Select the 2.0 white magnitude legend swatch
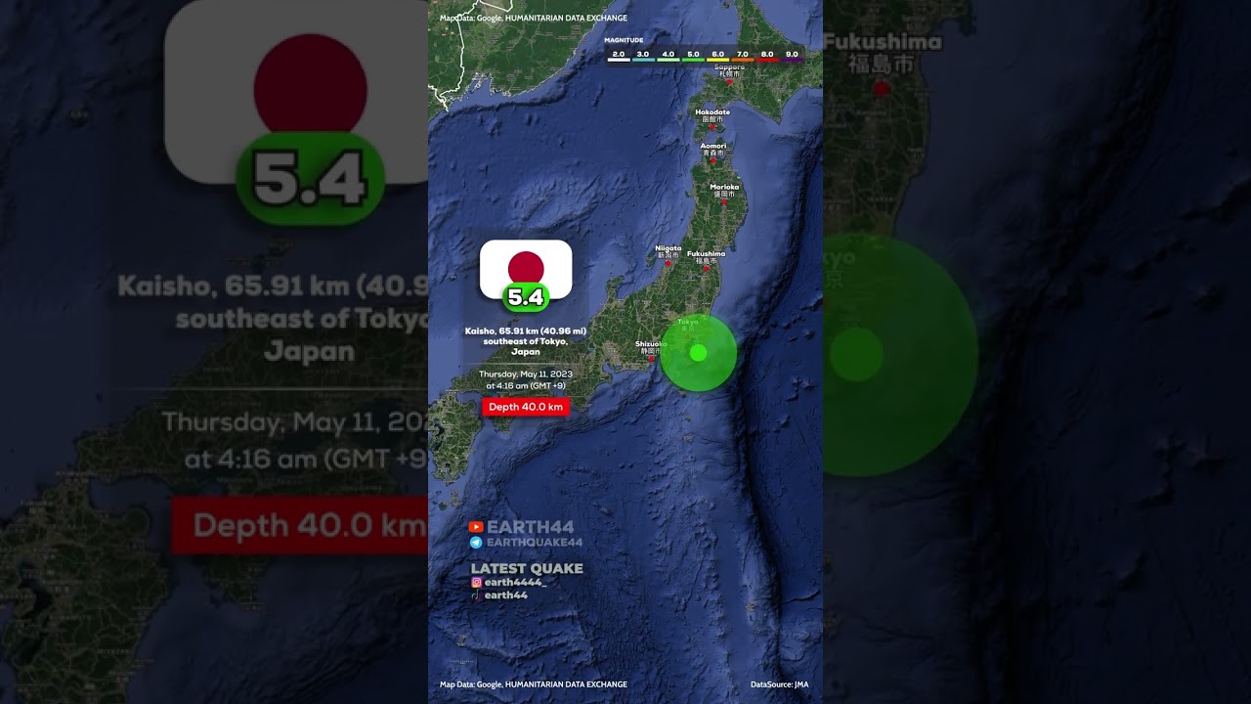The height and width of the screenshot is (704, 1251). click(x=619, y=60)
